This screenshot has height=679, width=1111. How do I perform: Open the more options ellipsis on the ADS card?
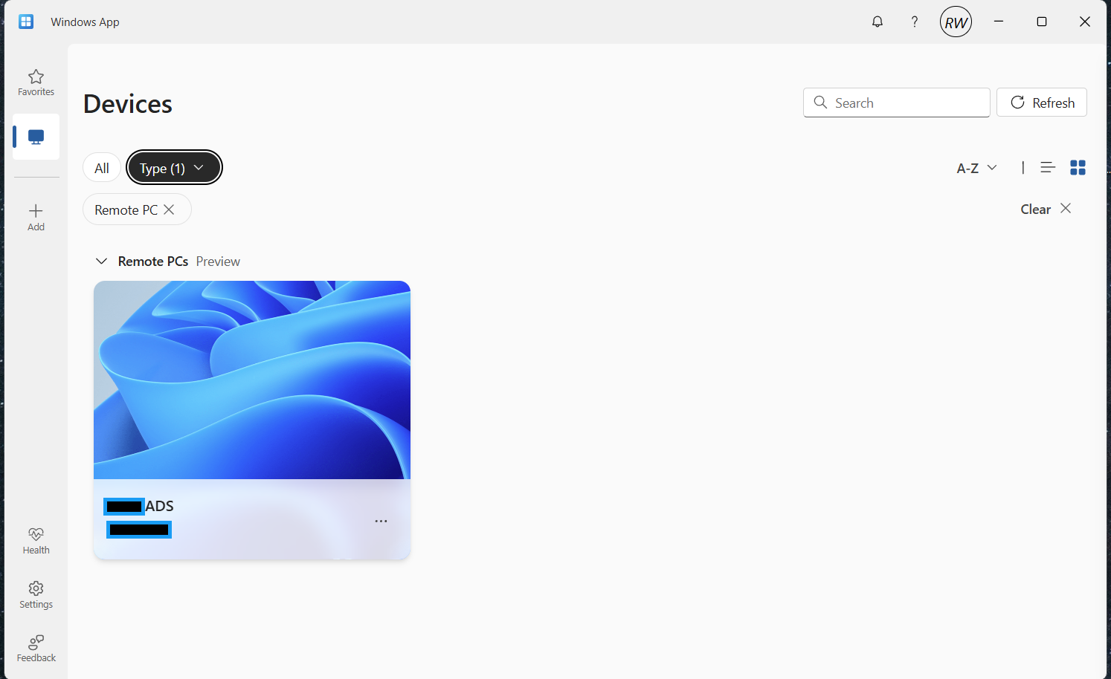(x=381, y=521)
